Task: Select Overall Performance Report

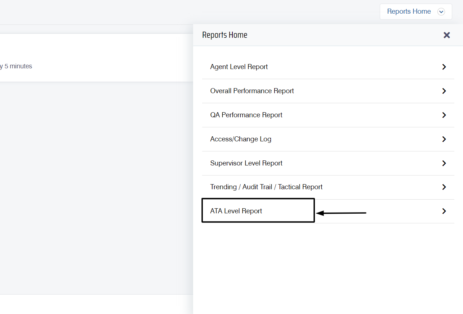Action: coord(328,91)
